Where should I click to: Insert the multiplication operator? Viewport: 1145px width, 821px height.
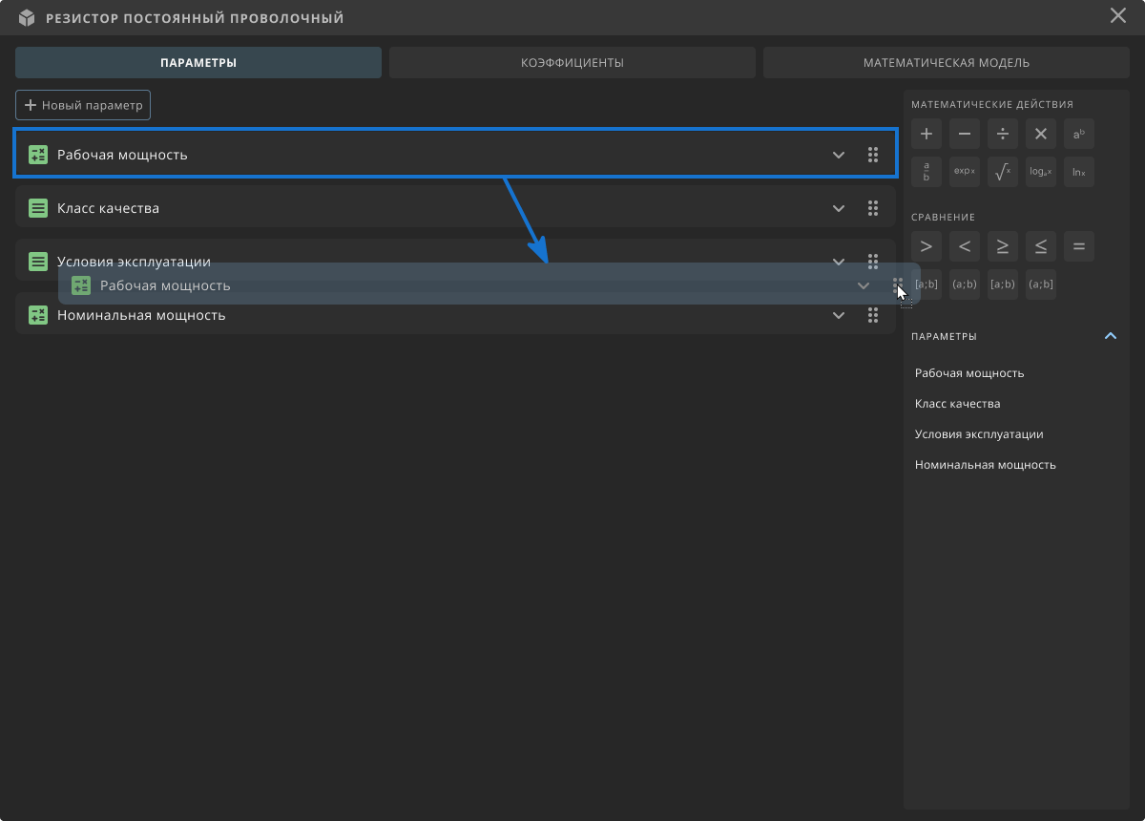click(x=1041, y=134)
